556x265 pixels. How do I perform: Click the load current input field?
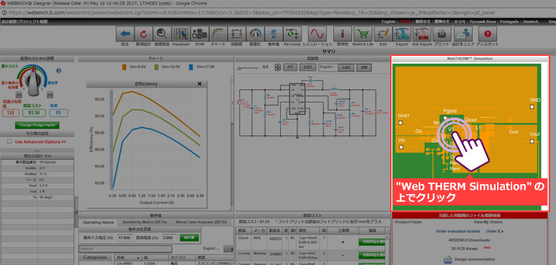coord(170,238)
